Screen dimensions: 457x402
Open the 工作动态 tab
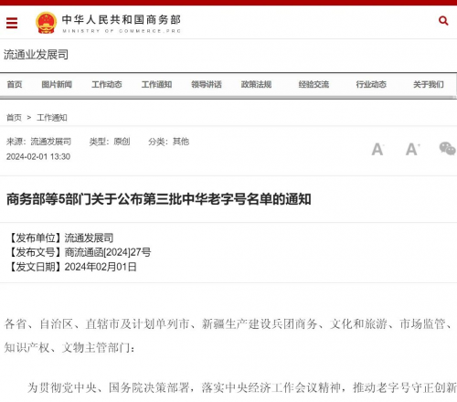(107, 84)
